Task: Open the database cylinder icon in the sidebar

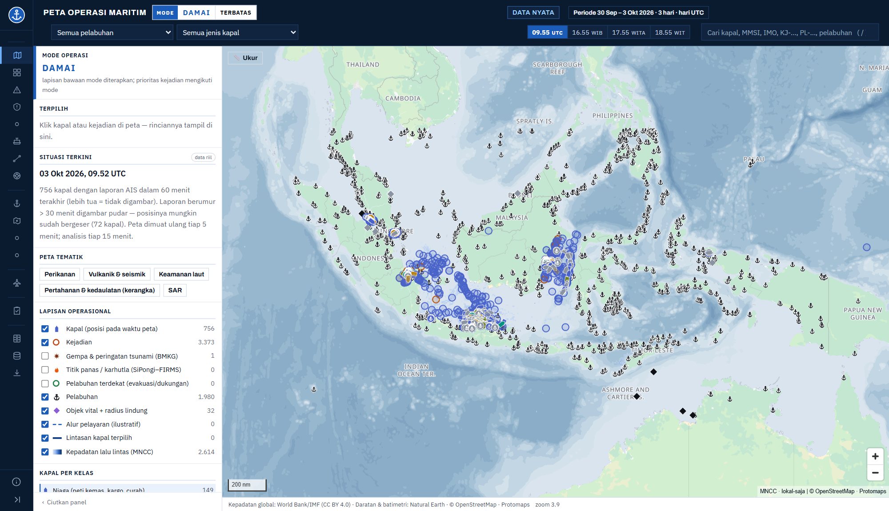Action: tap(17, 355)
